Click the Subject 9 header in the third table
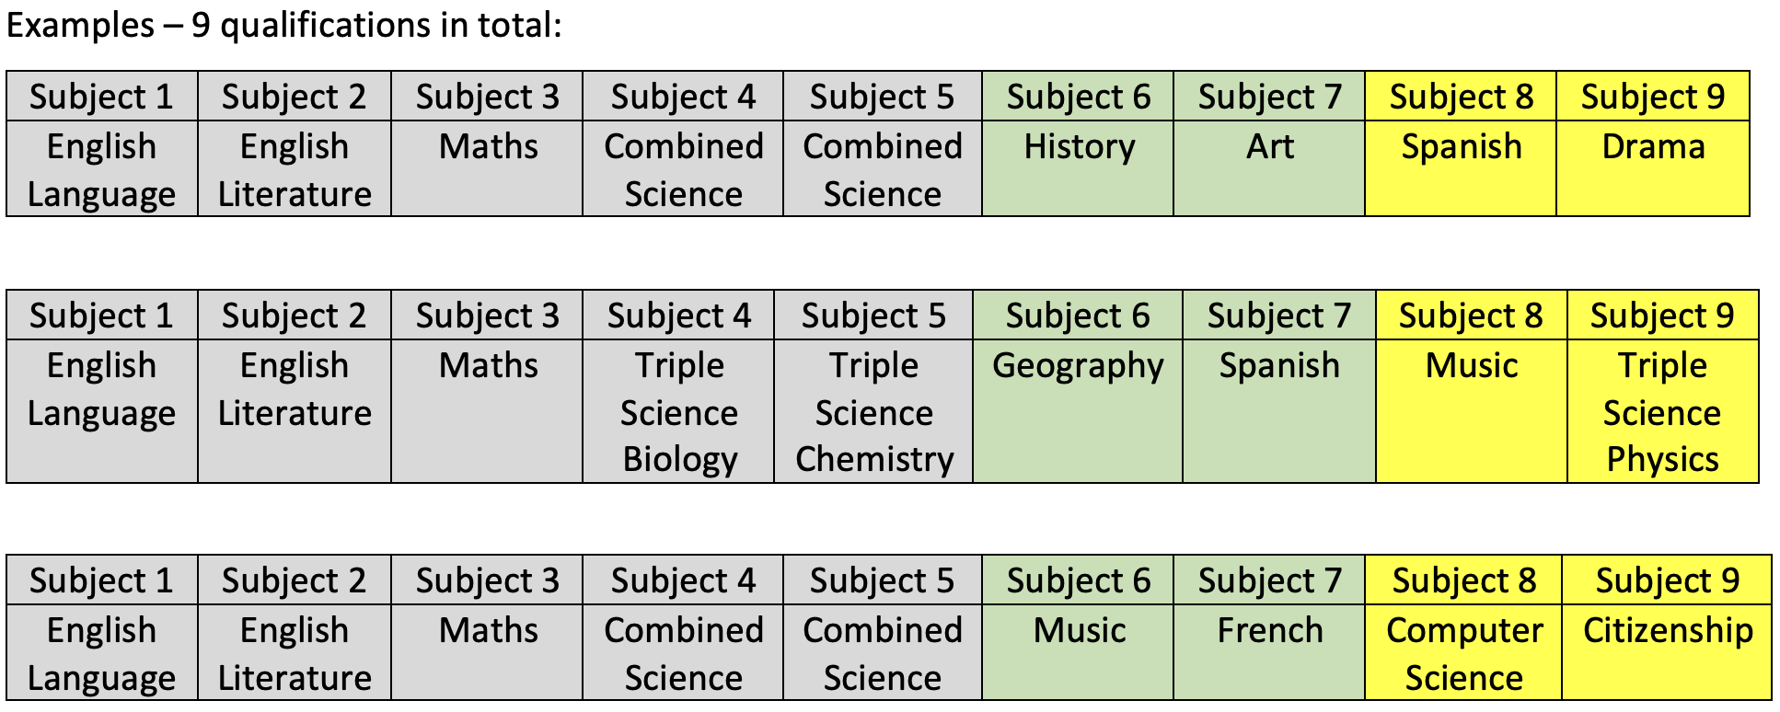The image size is (1780, 712). click(x=1667, y=580)
